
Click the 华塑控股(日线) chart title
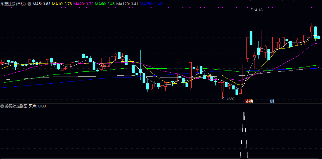14,4
